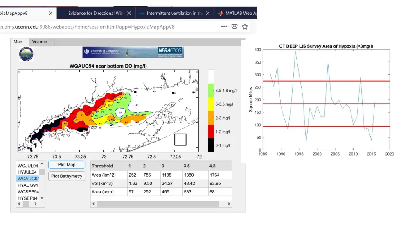Image resolution: width=419 pixels, height=236 pixels.
Task: Select HYAUG94 in the survey list
Action: [28, 185]
